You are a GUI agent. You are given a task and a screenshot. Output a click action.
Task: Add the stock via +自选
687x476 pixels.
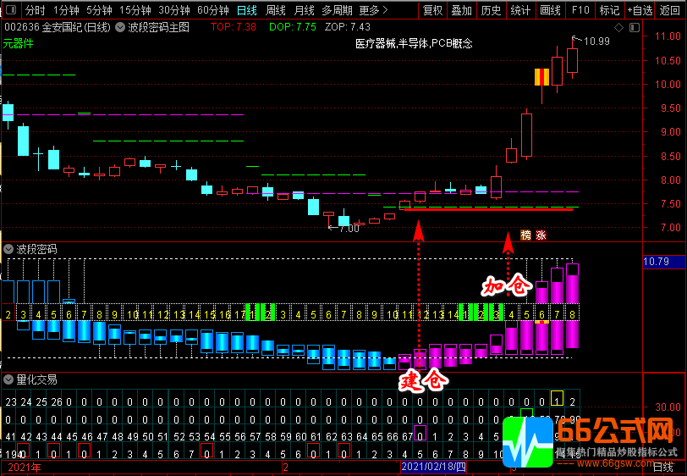(x=640, y=10)
